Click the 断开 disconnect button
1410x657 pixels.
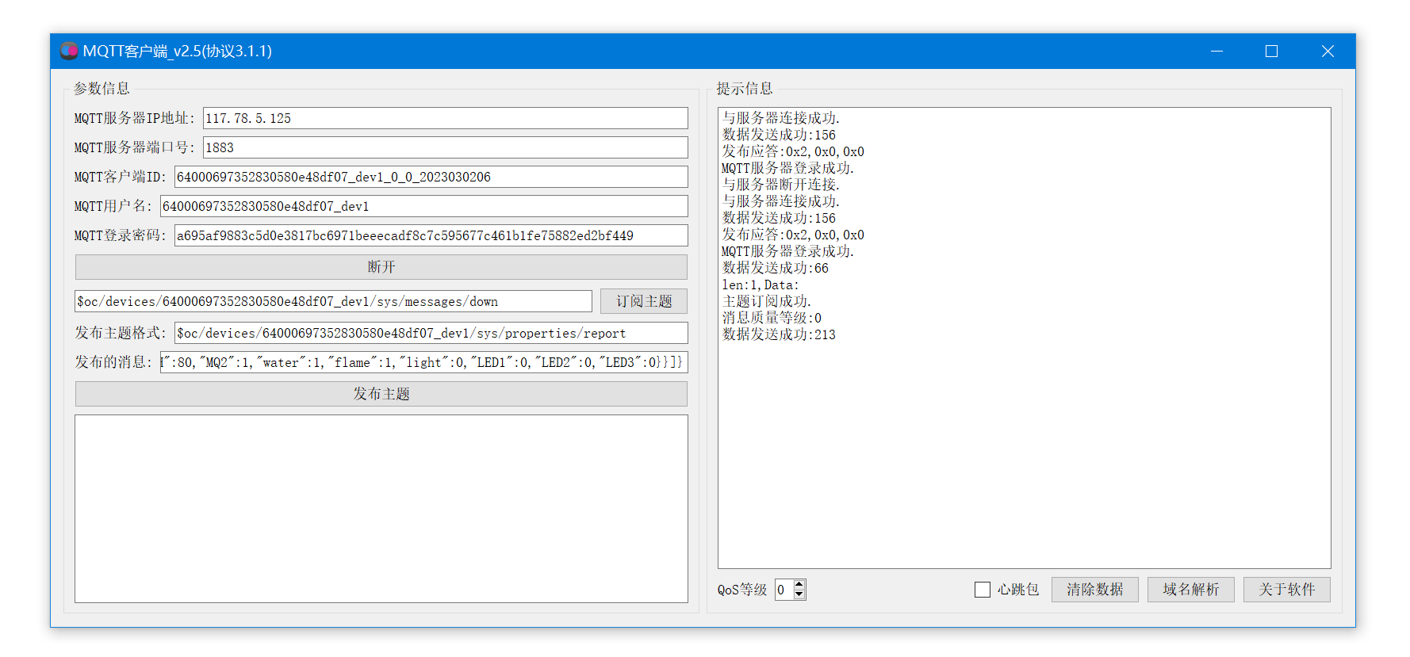(x=381, y=267)
